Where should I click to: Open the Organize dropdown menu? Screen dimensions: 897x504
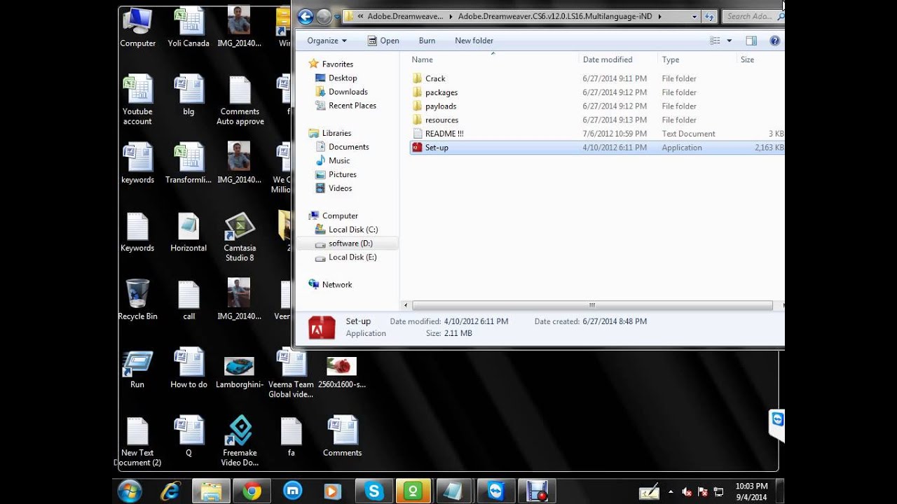(x=327, y=41)
